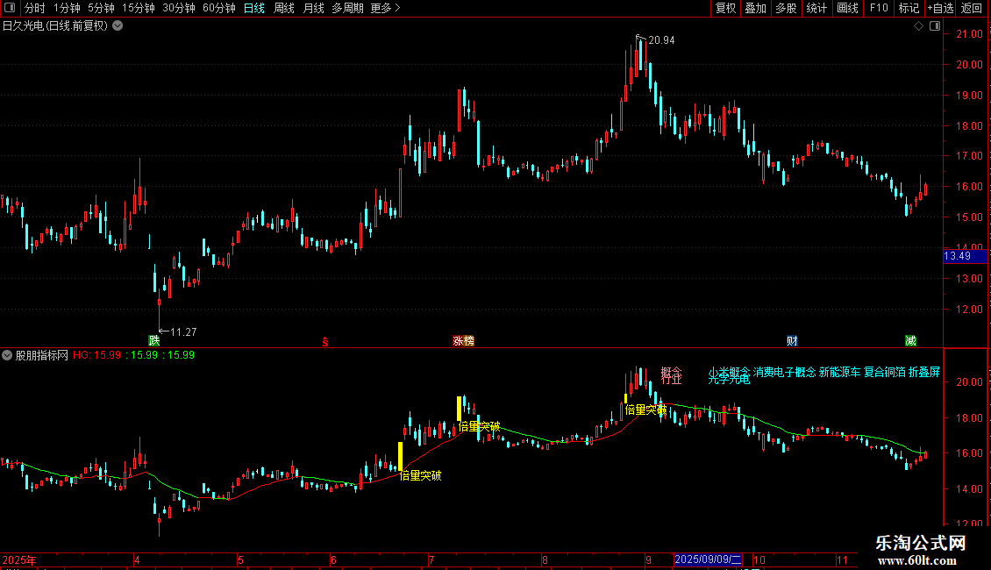The height and width of the screenshot is (570, 991).
Task: Select the 30分钟 period tab
Action: (x=179, y=8)
